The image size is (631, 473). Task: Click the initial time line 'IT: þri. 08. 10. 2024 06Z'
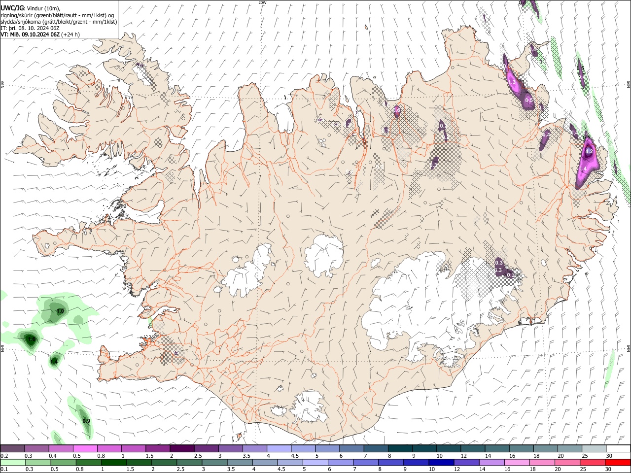pos(31,28)
